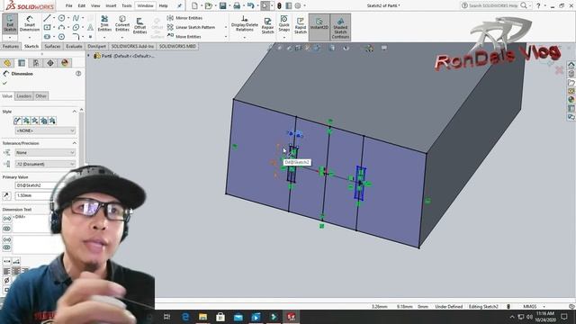Switch to the SOLIDWORKS MBD tab
576x324 pixels.
[x=177, y=46]
